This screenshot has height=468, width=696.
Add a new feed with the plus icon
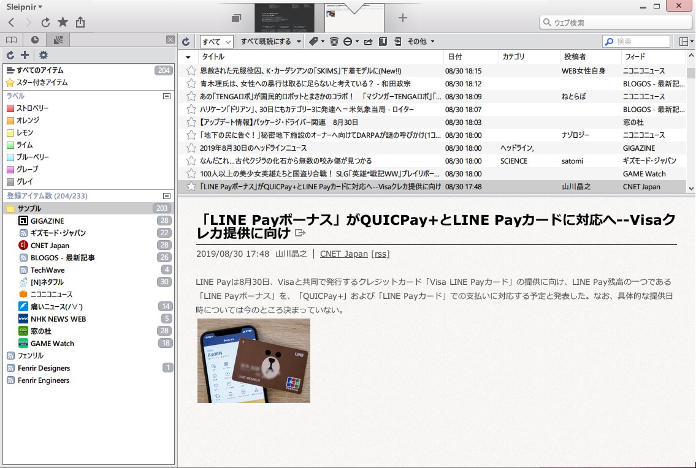point(25,55)
